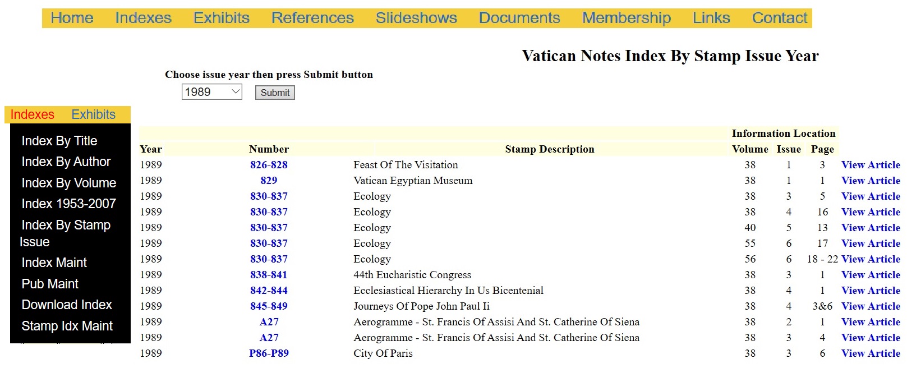Open the Documents menu item
The height and width of the screenshot is (368, 907).
point(519,18)
